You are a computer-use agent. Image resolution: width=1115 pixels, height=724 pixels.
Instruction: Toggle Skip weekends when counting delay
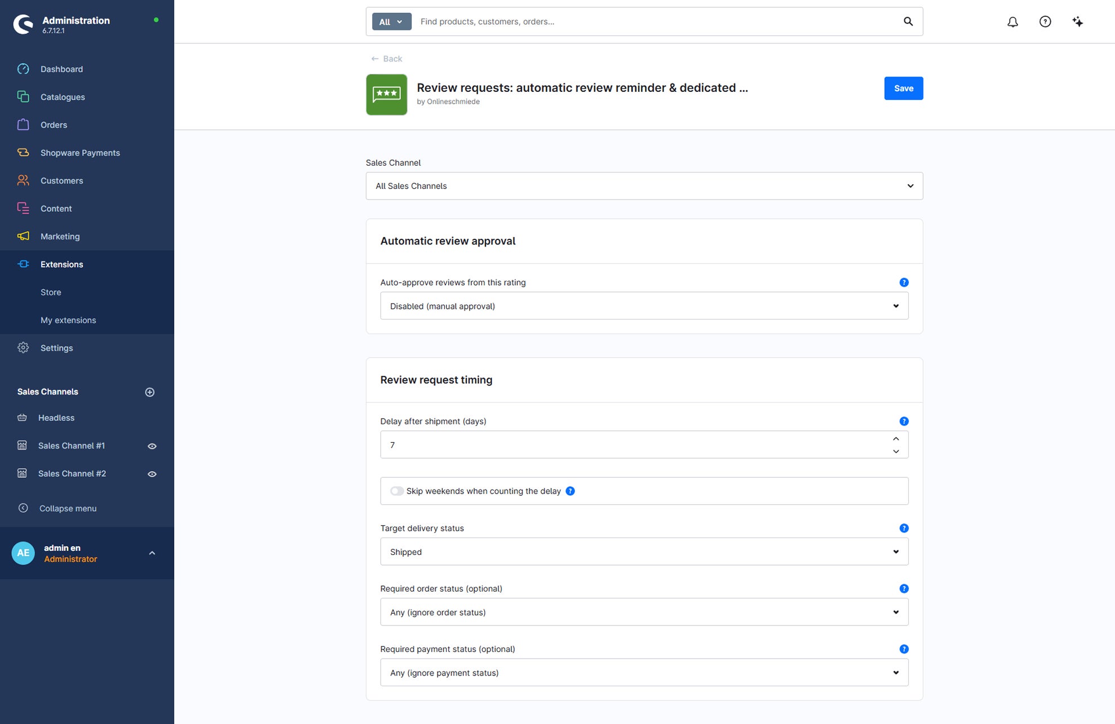(397, 491)
